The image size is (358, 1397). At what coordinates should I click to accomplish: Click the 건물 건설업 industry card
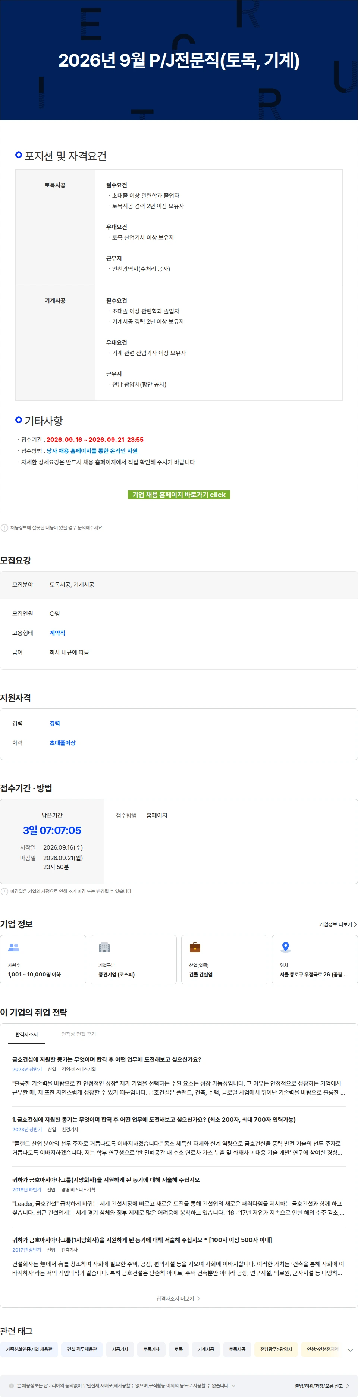pos(224,959)
